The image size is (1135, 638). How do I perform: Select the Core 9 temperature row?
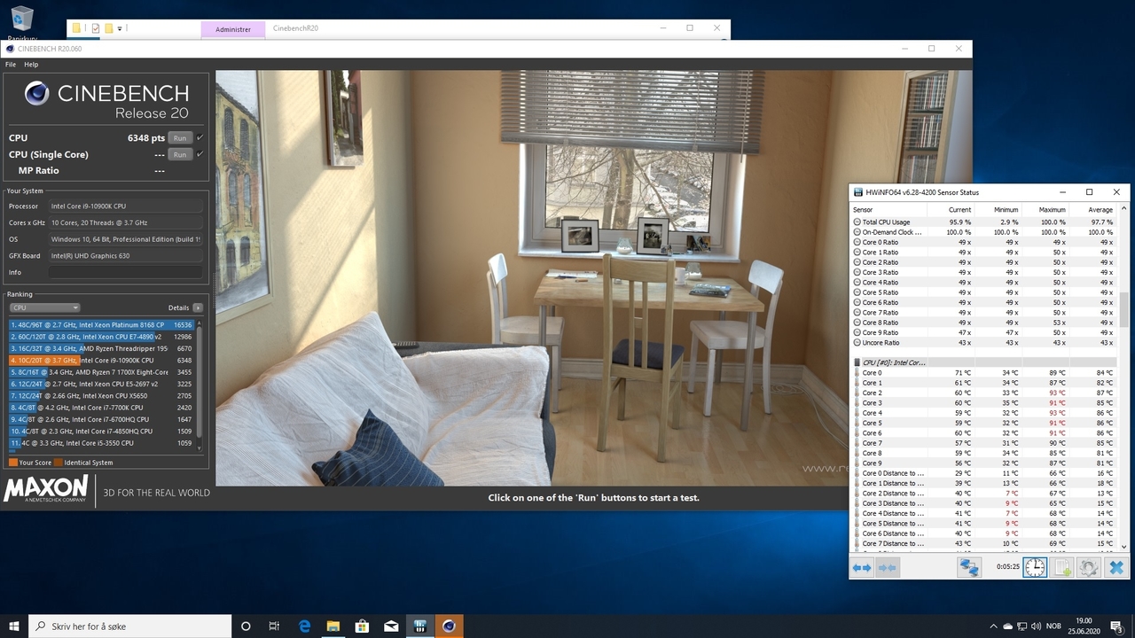984,463
